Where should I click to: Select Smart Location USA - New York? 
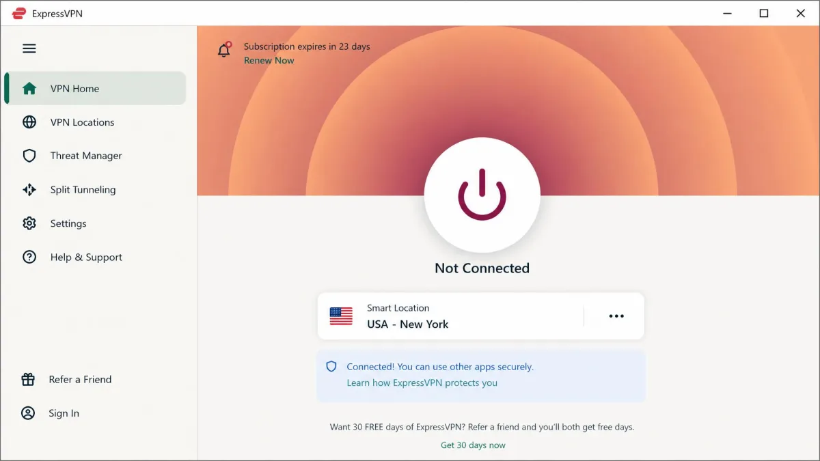point(480,316)
